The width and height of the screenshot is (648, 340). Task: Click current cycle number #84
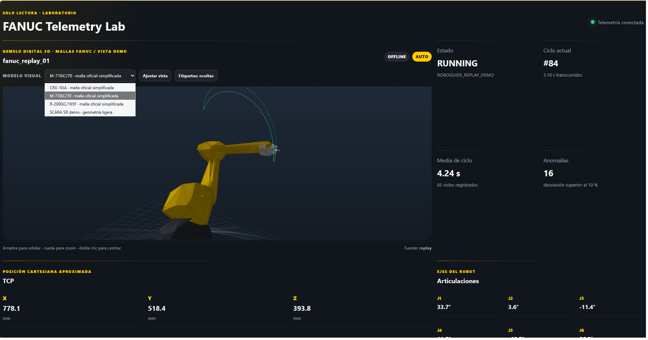(x=551, y=63)
